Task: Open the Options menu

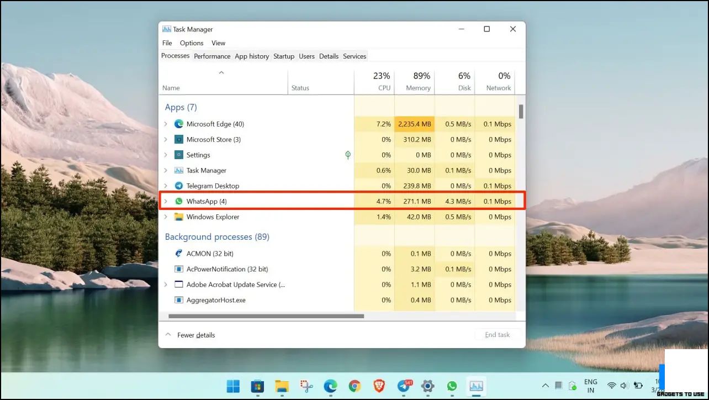Action: click(192, 43)
